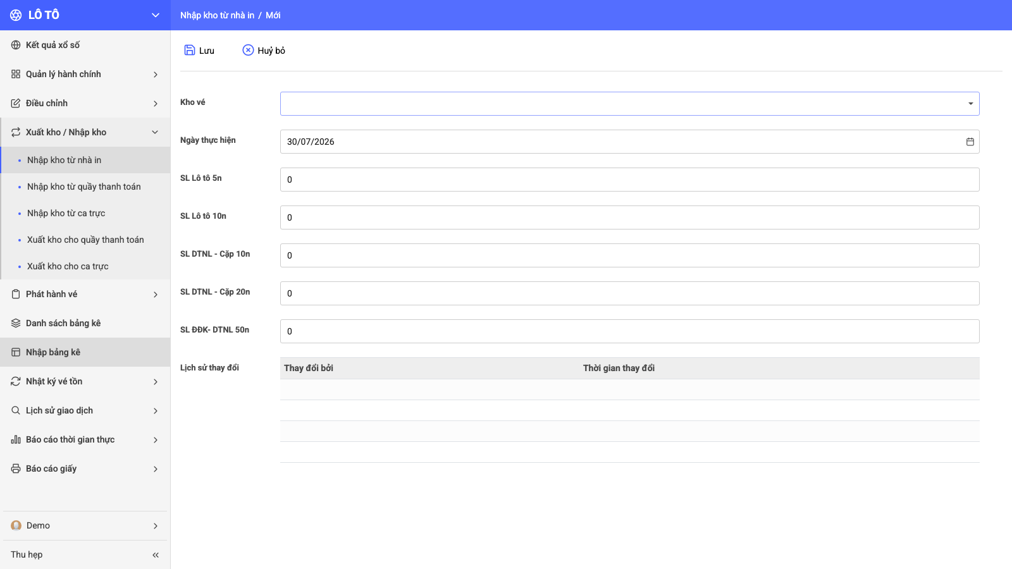This screenshot has width=1012, height=569.
Task: Click the LÔ TÔ logo icon
Action: click(16, 15)
